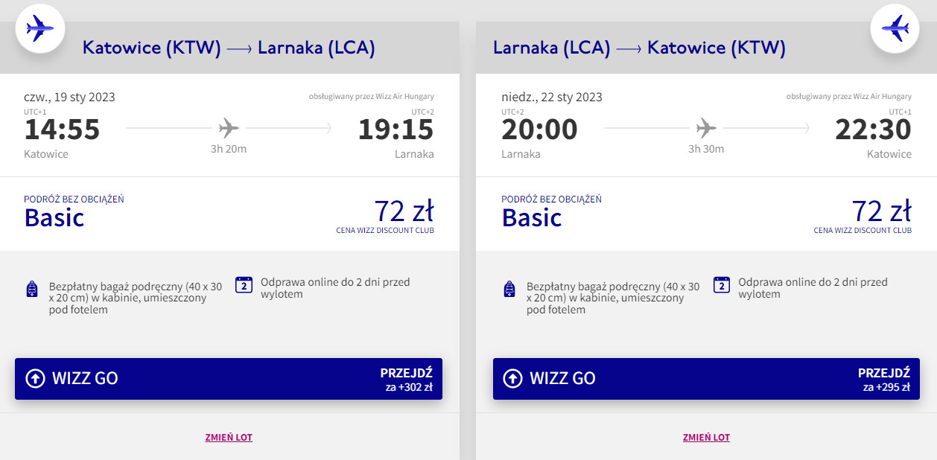Click the up-arrow icon on the outbound WIZZ GO button
The width and height of the screenshot is (937, 460).
coord(35,378)
